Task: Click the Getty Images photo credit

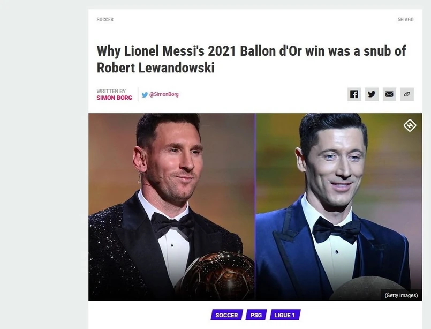Action: [x=400, y=295]
